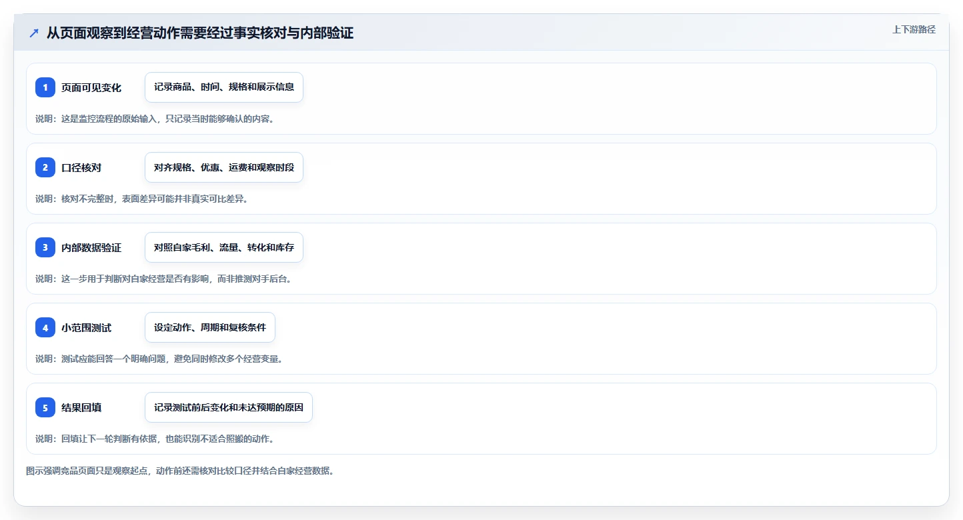Click the arrow icon beside the main title
Image resolution: width=963 pixels, height=520 pixels.
pyautogui.click(x=34, y=33)
